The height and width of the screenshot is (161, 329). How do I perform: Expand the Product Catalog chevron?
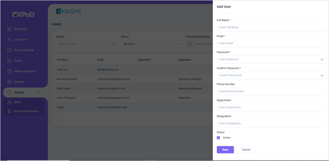pos(38,50)
